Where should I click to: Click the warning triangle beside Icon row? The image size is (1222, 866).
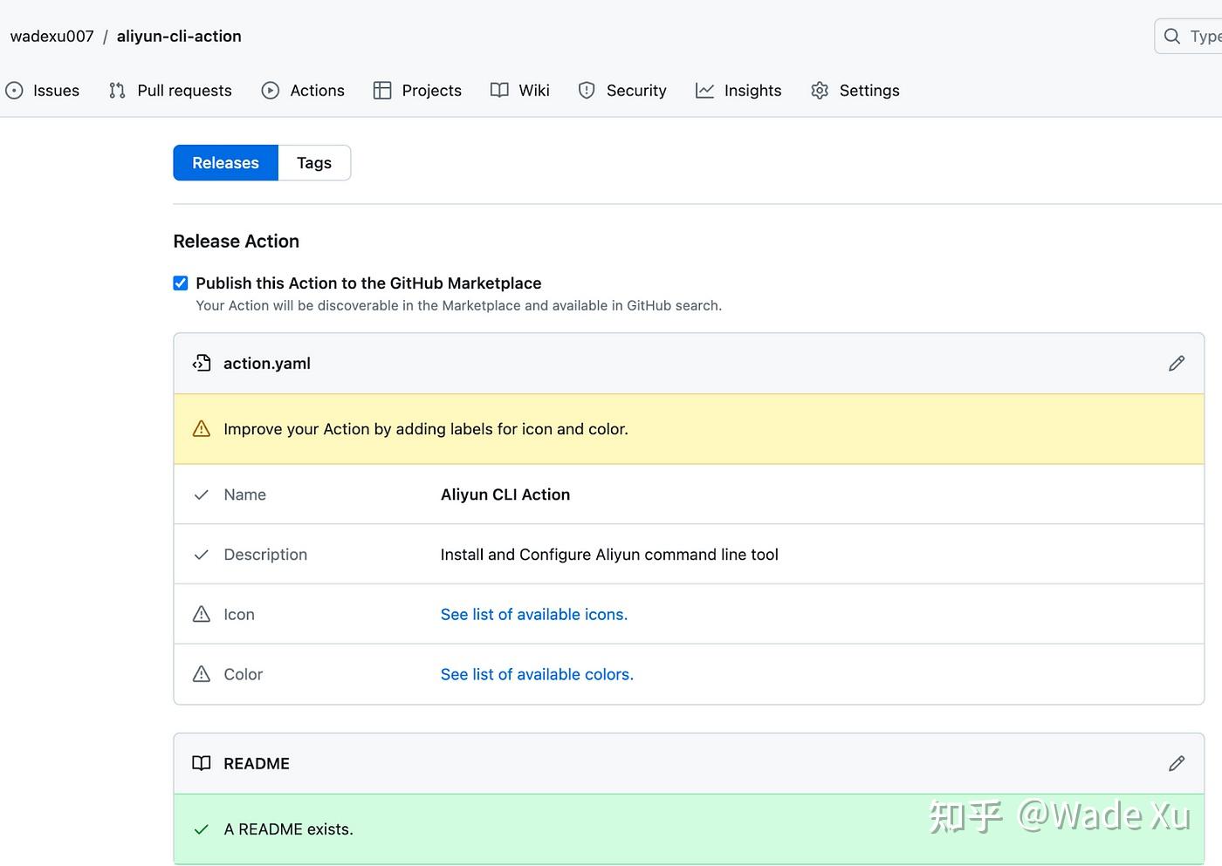click(x=201, y=614)
